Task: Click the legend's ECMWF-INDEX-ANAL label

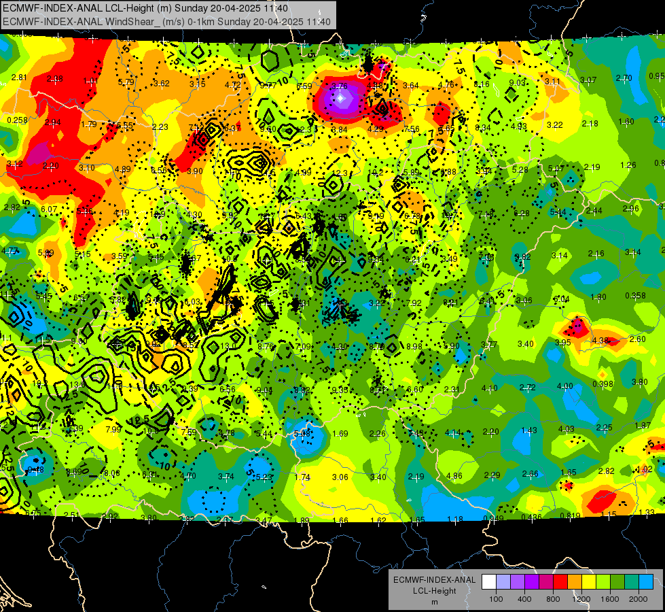Action: 434,580
